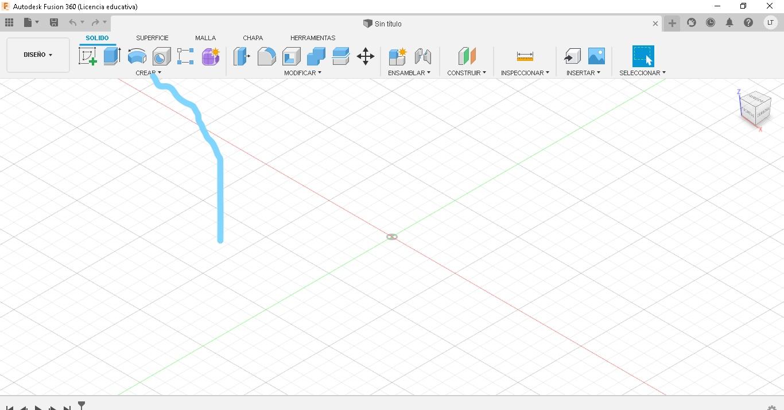Select the Revolve tool
The image size is (784, 410).
click(137, 56)
